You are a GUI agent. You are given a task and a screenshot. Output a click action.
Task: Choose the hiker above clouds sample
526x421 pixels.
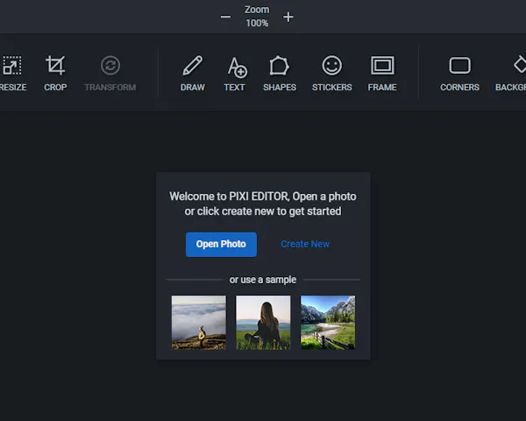point(199,322)
